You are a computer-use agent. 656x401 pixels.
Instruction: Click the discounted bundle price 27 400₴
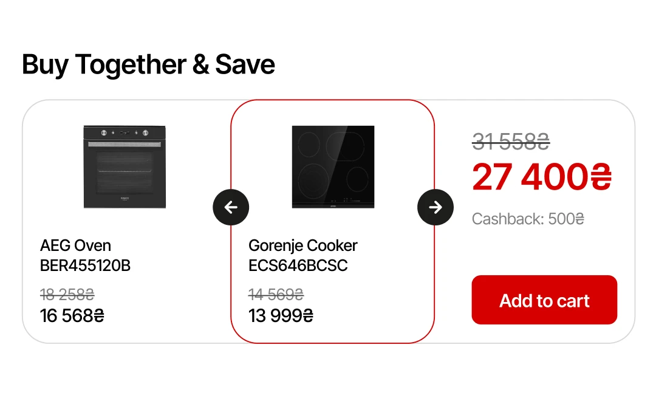[x=541, y=177]
